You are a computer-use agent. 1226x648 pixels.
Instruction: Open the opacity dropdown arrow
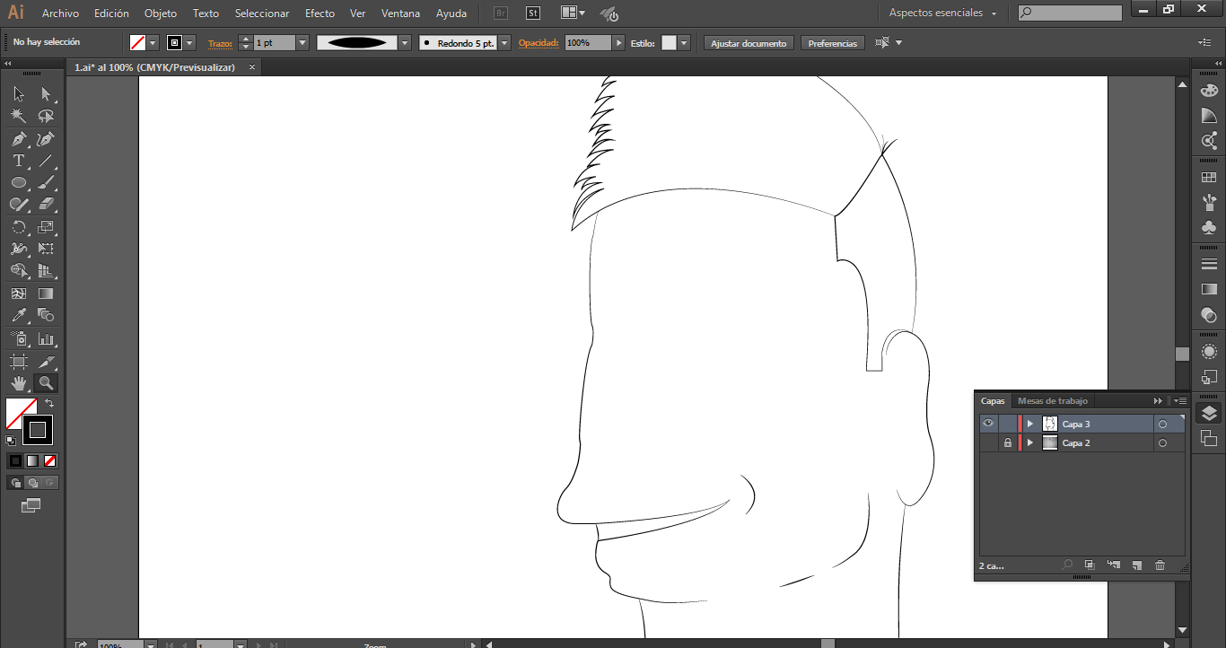click(x=618, y=43)
